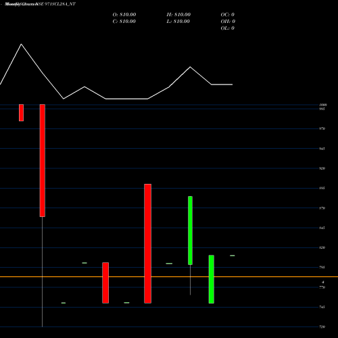Click the right end point of the white line
The height and width of the screenshot is (338, 338).
pos(233,84)
